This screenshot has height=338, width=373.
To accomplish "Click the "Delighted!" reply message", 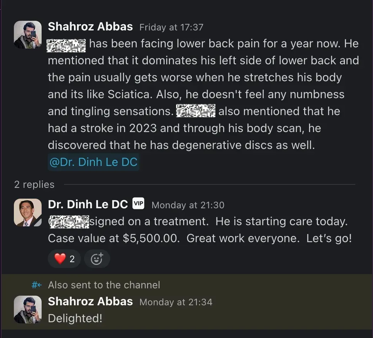I will tap(75, 318).
